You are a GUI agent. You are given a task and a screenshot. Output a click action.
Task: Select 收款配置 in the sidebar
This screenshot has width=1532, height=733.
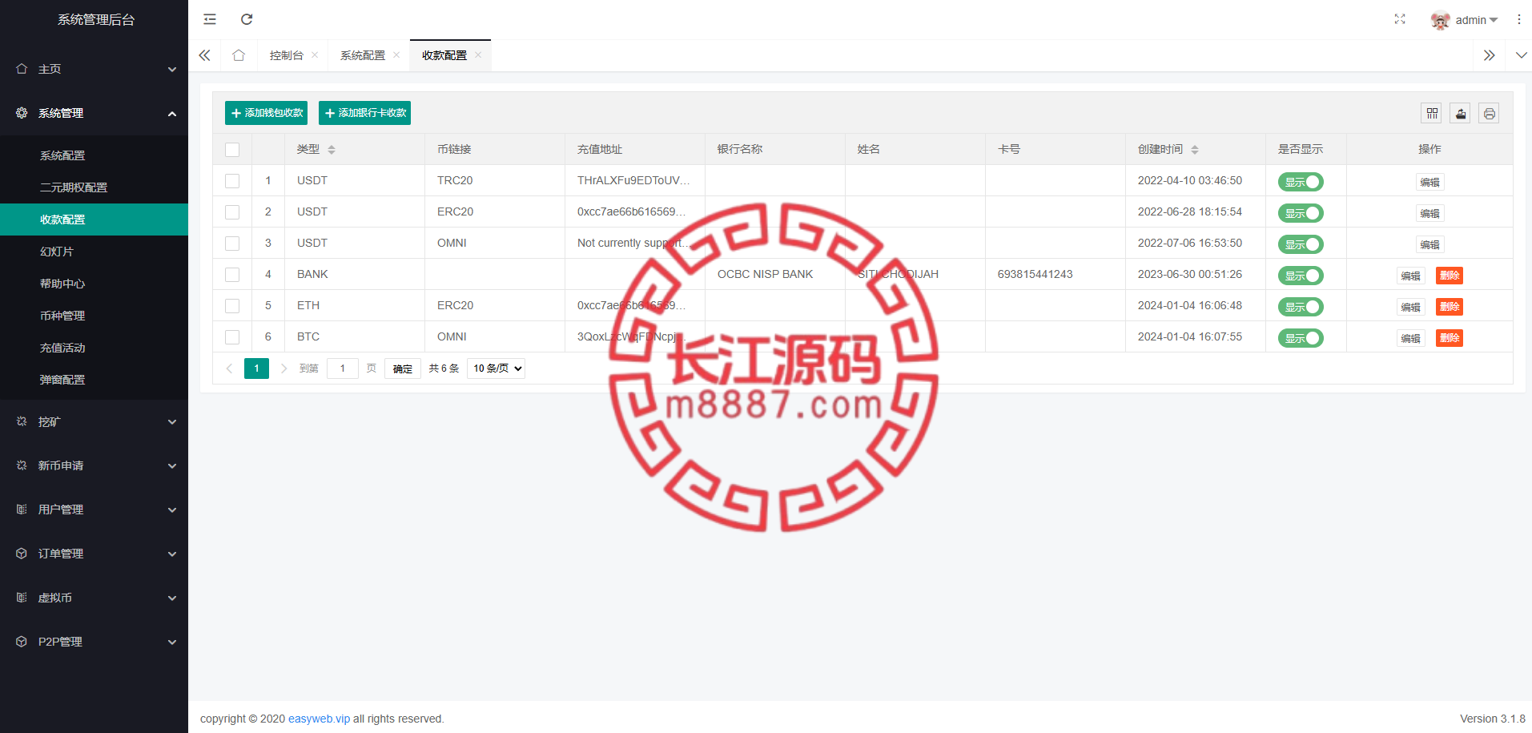tap(94, 219)
